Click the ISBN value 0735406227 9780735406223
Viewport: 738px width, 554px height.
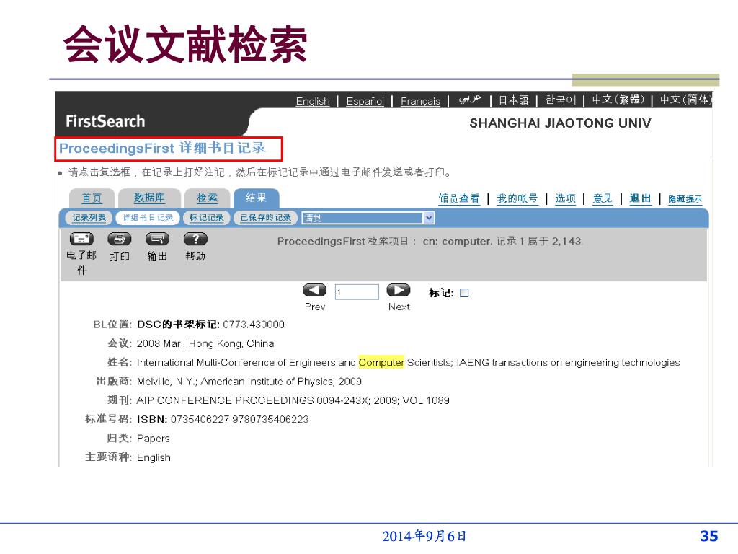(239, 419)
